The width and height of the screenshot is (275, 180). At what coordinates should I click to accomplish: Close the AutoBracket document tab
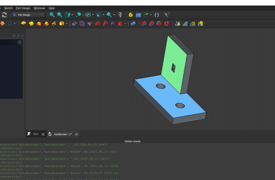(x=76, y=134)
